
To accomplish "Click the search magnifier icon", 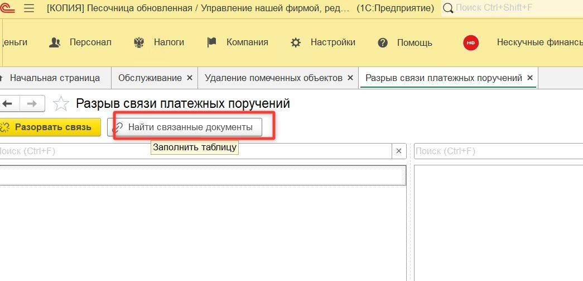I will [x=449, y=8].
